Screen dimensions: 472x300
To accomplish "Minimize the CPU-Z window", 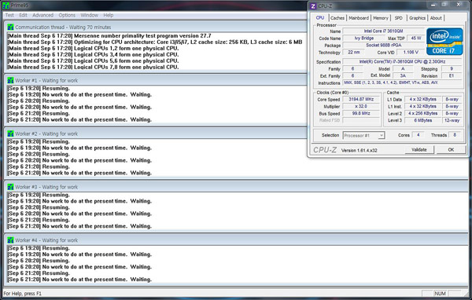I will 433,5.
